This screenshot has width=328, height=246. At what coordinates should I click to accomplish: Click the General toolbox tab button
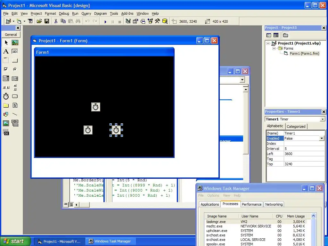coord(11,35)
